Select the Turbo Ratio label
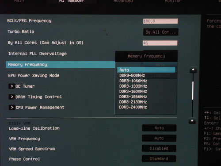The image size is (221, 166). tap(21, 32)
